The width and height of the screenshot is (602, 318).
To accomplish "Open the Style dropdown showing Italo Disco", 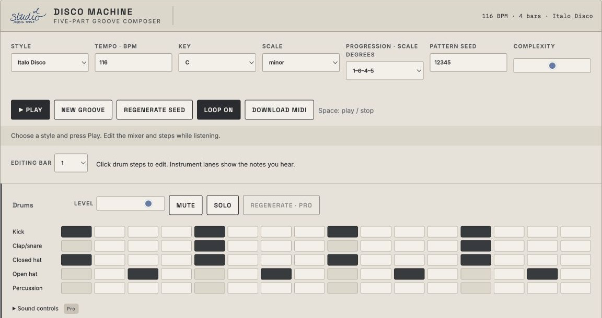I will [x=50, y=63].
